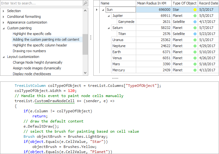
Task: Click the Type Of Object column header
Action: [184, 3]
